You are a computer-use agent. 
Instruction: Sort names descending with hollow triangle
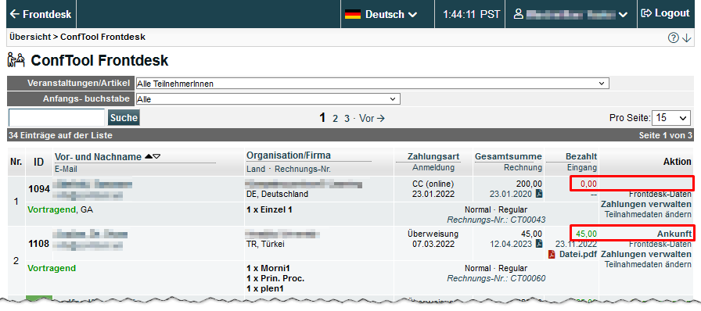click(x=156, y=156)
